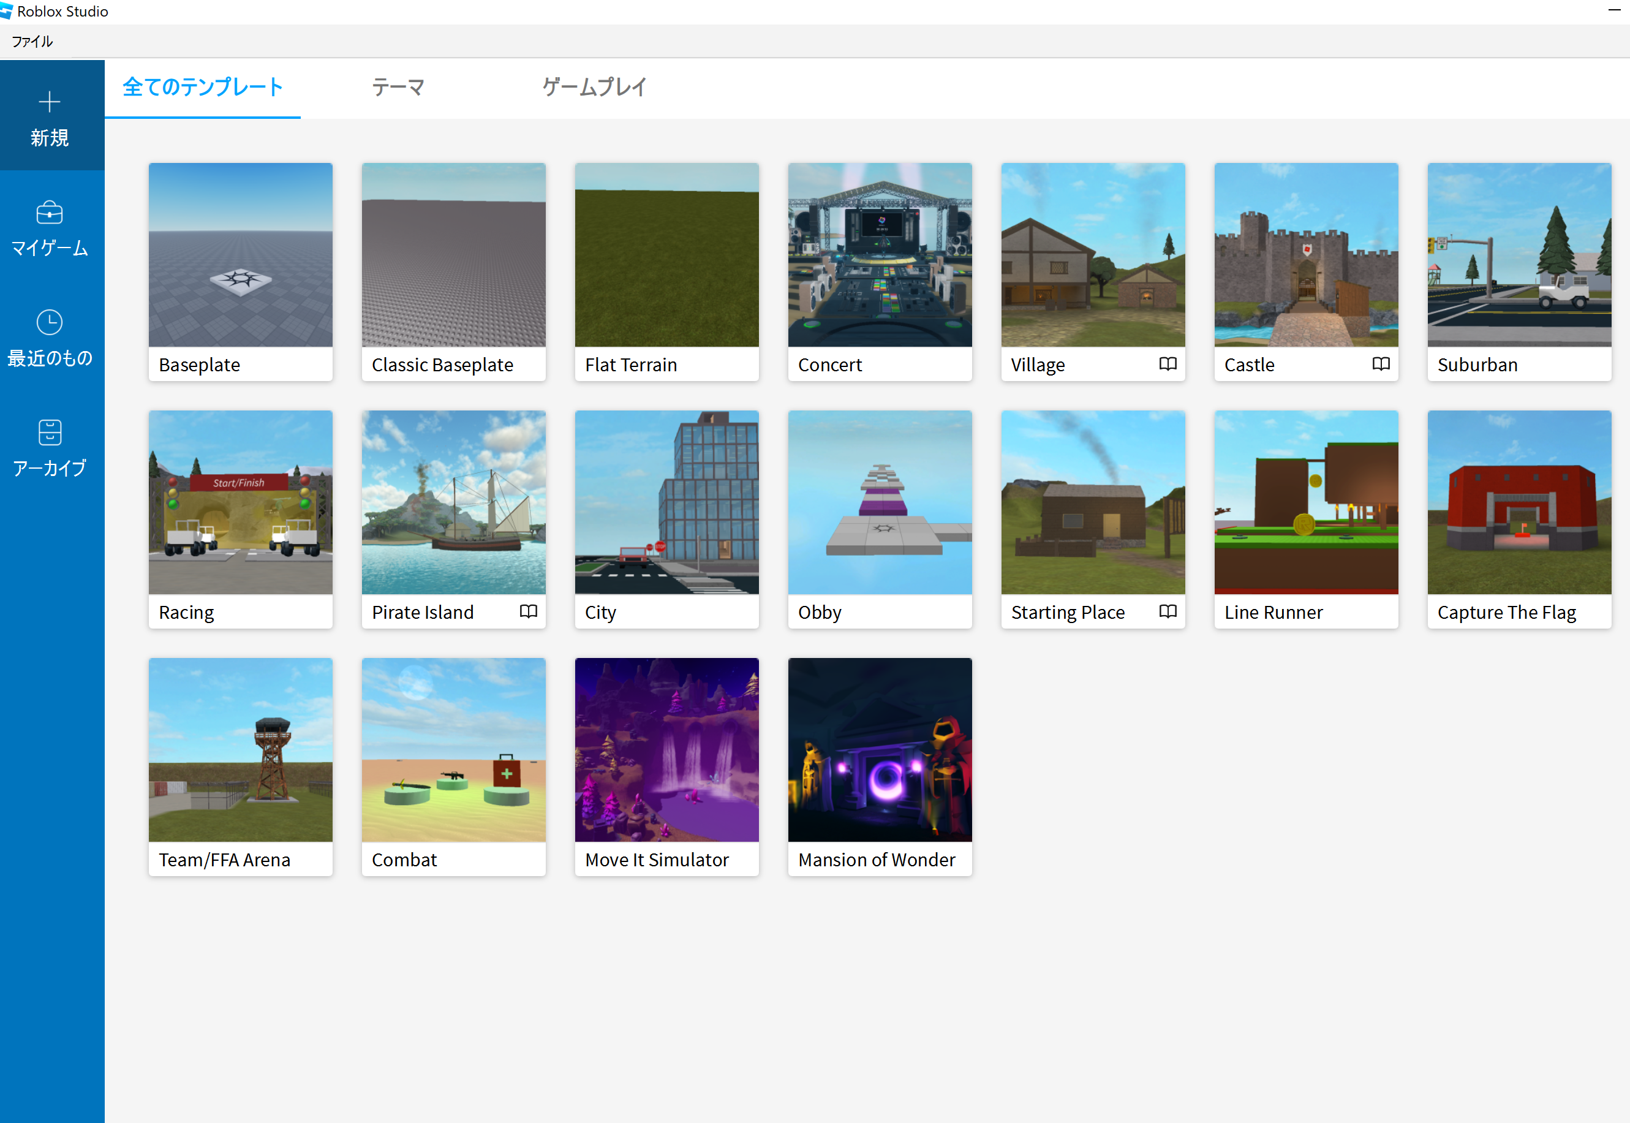Open the Village template thumbnail
1630x1123 pixels.
1093,255
